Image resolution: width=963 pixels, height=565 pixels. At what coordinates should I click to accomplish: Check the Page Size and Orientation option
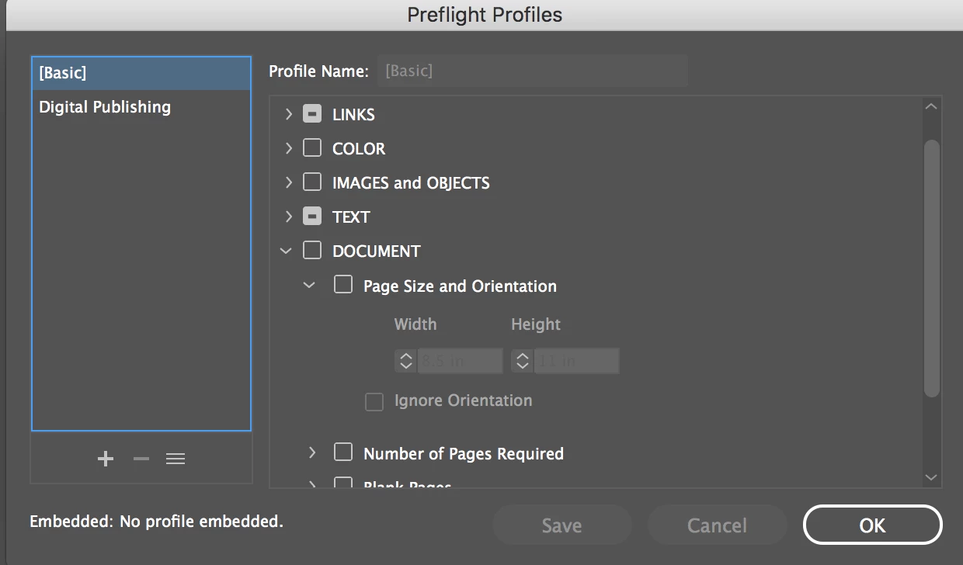pyautogui.click(x=343, y=285)
